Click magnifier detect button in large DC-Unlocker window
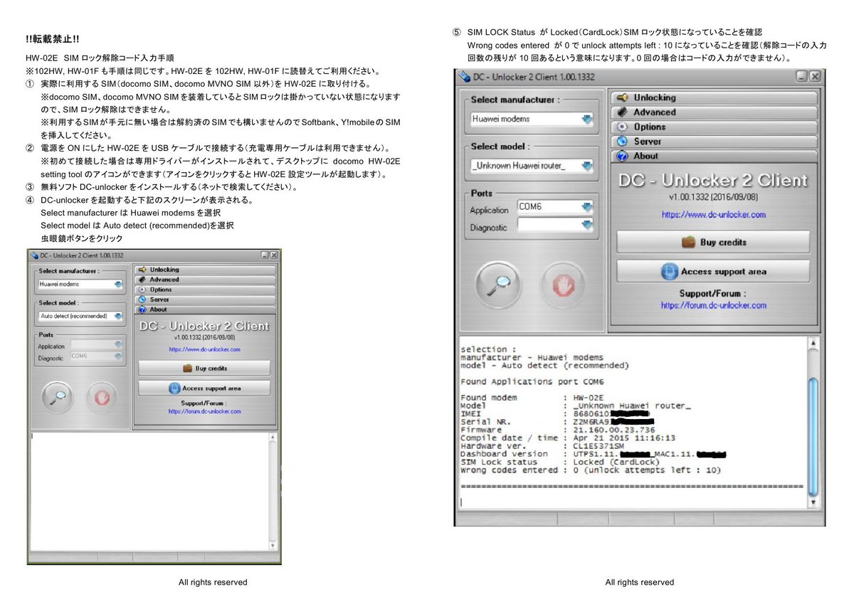This screenshot has height=604, width=854. click(498, 285)
